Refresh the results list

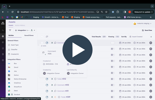[x=47, y=37]
